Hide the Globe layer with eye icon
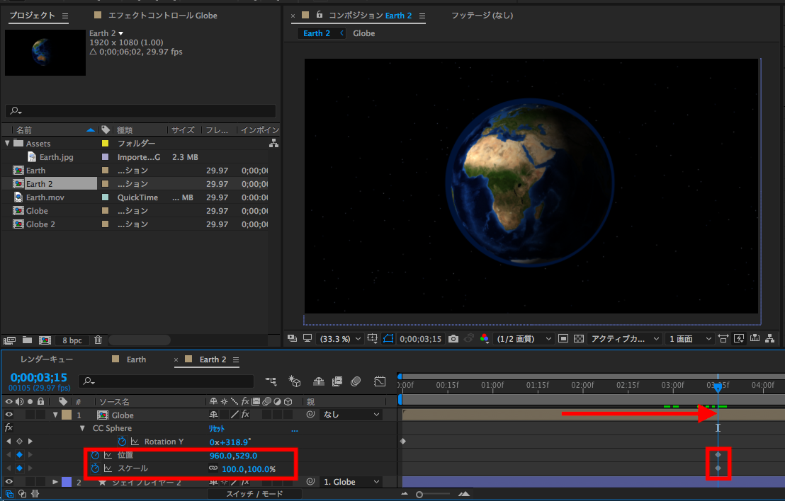Viewport: 785px width, 501px height. pyautogui.click(x=9, y=415)
